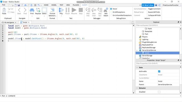182x102 pixels.
Task: Click the Format Selection icon
Action: click(x=52, y=10)
